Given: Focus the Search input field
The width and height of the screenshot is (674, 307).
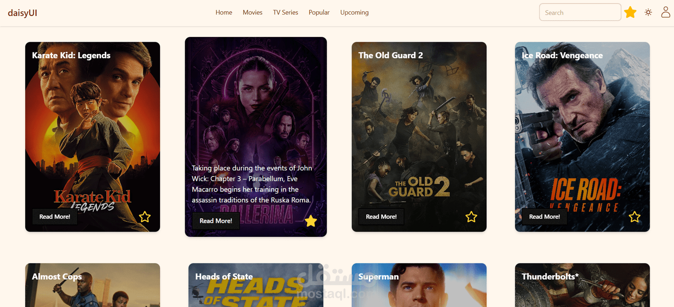Looking at the screenshot, I should click(580, 12).
